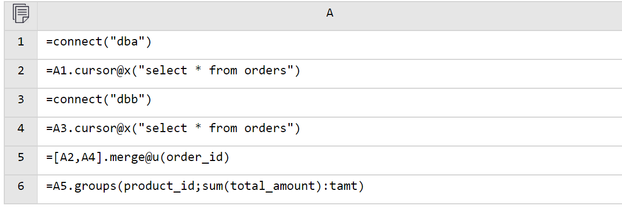Click cell with =connect("dbb")
The height and width of the screenshot is (207, 622).
click(x=330, y=102)
